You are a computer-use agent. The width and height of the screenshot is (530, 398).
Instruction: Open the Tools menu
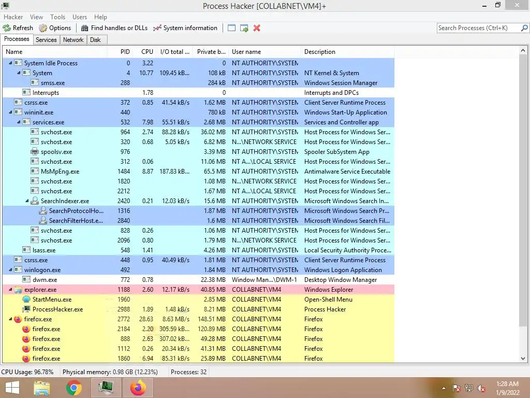point(58,17)
